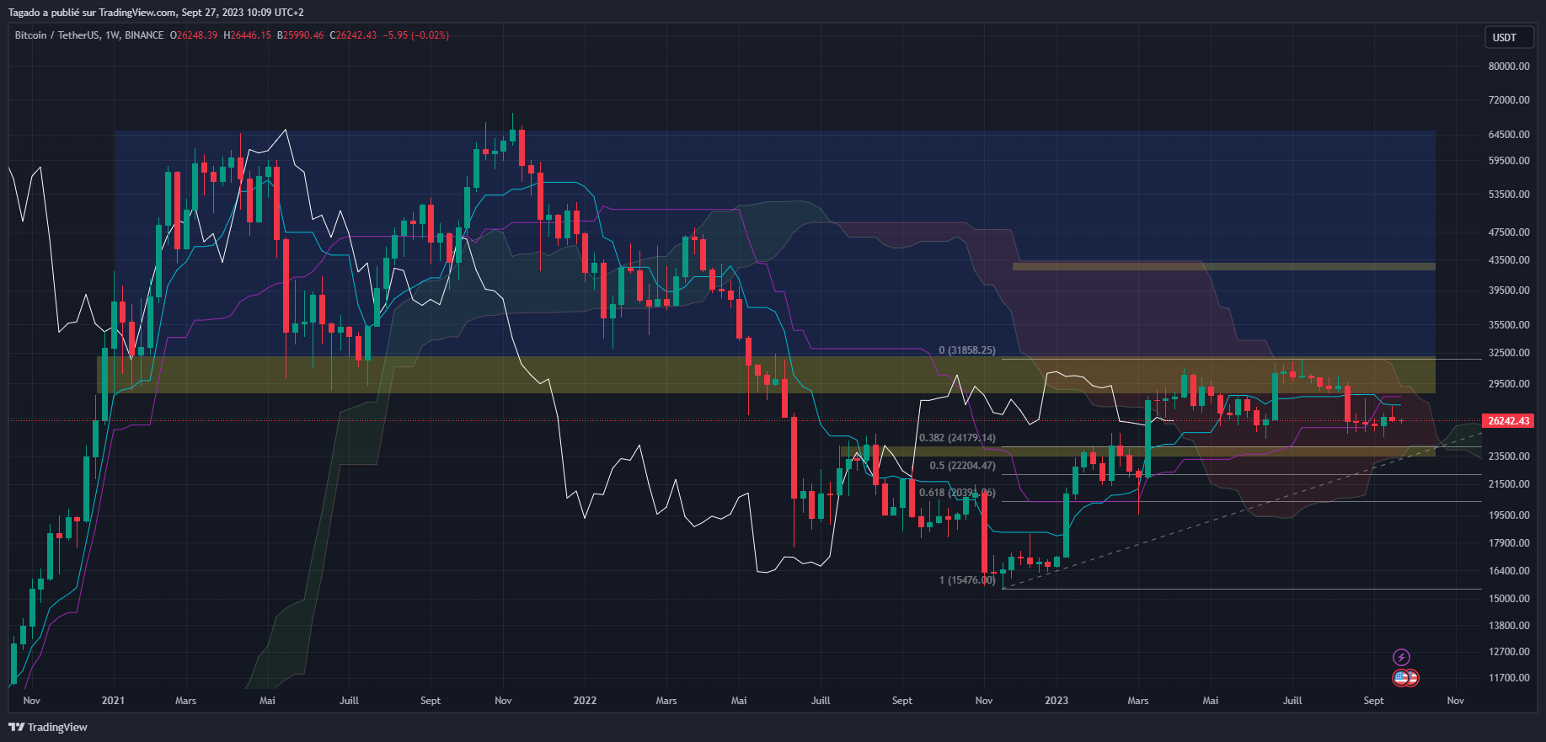The height and width of the screenshot is (742, 1546).
Task: Click the Fibonacci label 1 (15476.00)
Action: point(967,580)
